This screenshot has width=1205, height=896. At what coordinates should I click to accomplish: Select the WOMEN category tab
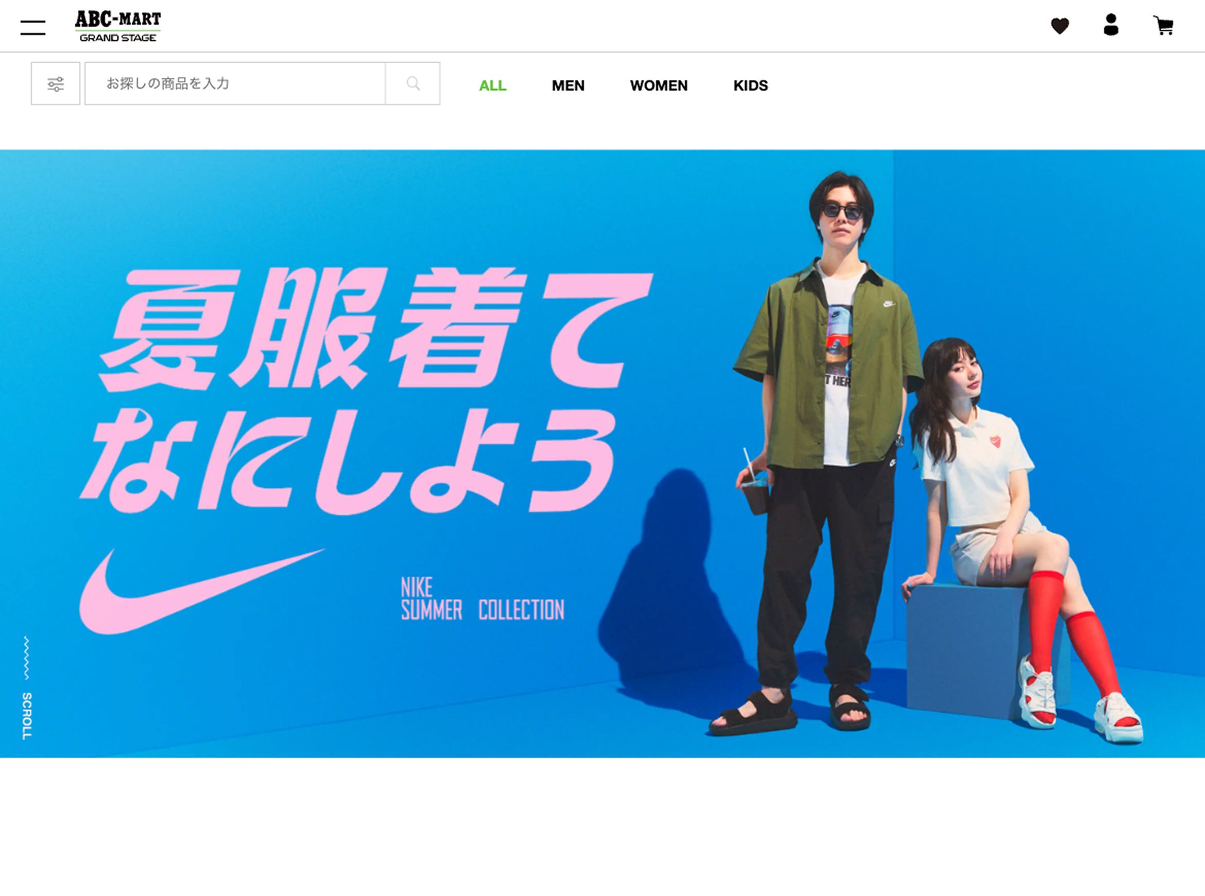[658, 85]
